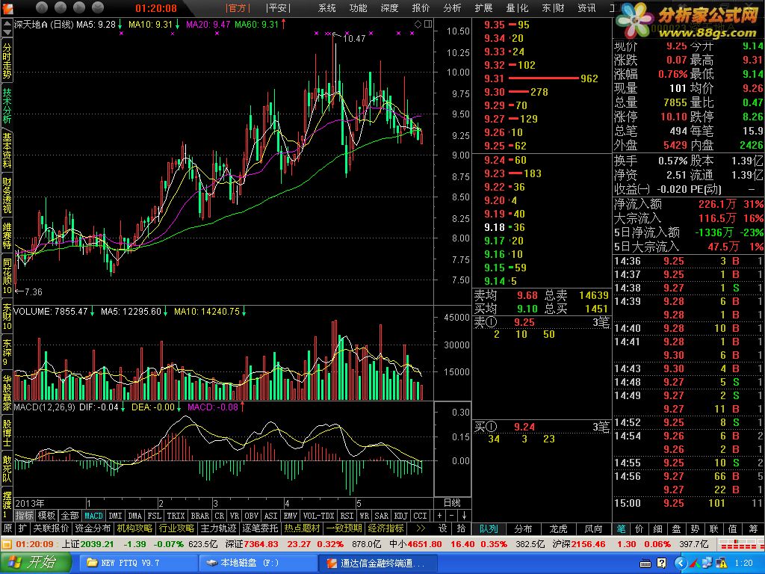Click the 指标 tab in indicator bar
765x574 pixels.
tap(25, 516)
